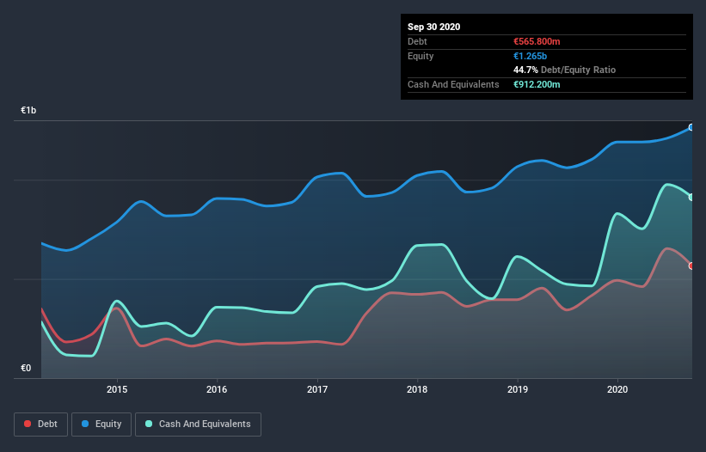Viewport: 706px width, 452px height.
Task: Select the blue Equity endpoint marker
Action: click(691, 127)
